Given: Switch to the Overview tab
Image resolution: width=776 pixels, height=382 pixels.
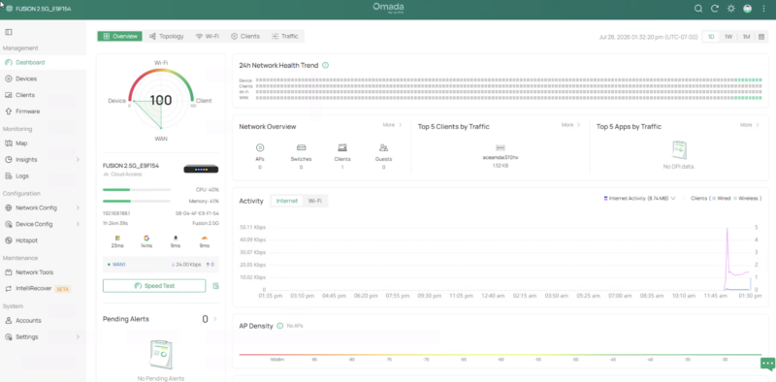Looking at the screenshot, I should coord(119,36).
